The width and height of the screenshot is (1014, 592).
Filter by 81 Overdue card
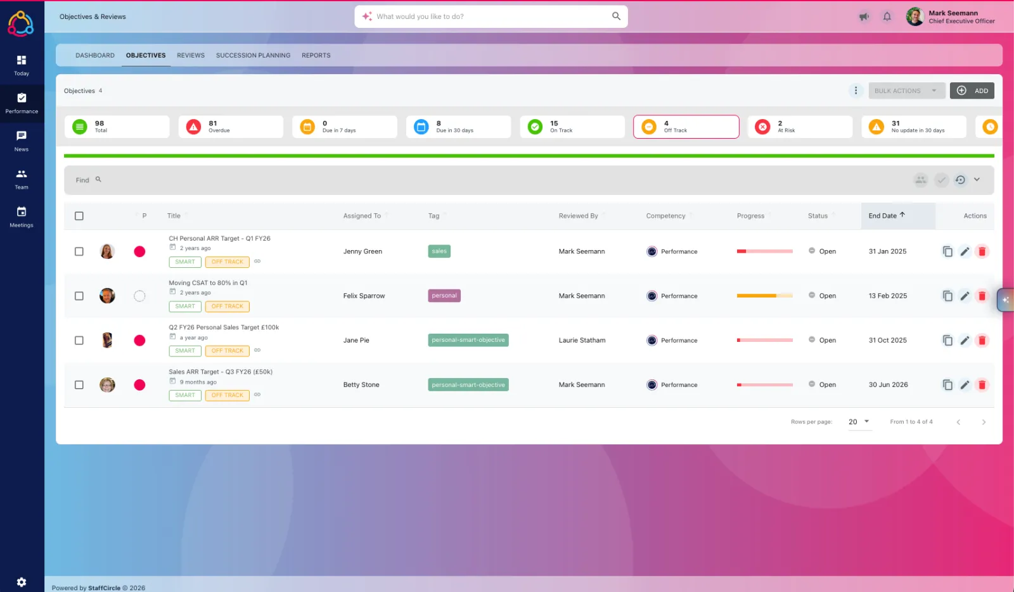pos(231,127)
